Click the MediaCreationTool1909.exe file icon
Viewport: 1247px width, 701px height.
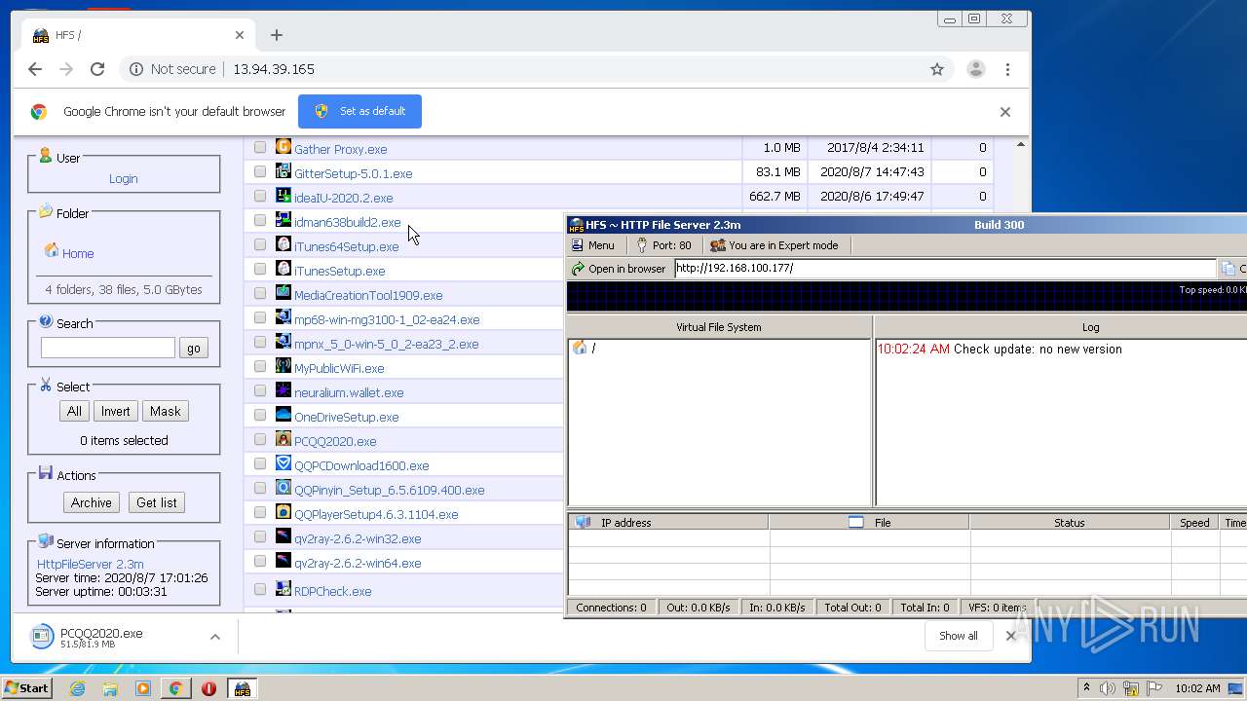283,293
